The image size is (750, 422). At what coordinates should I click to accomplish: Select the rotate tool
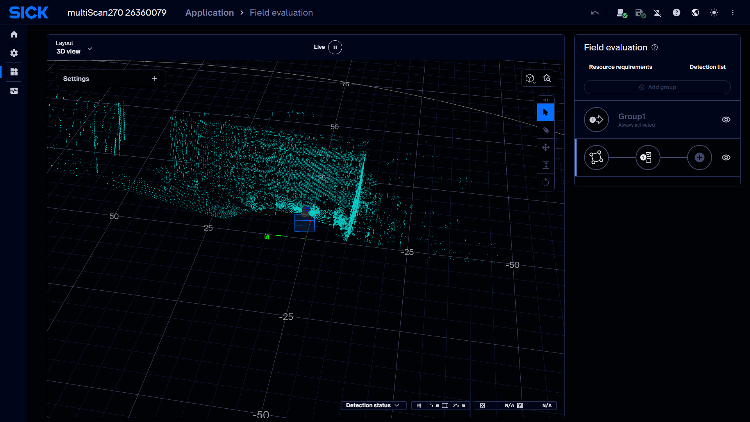(546, 182)
